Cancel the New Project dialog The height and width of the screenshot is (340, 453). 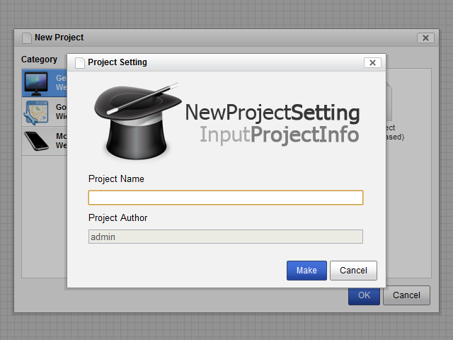click(x=406, y=295)
